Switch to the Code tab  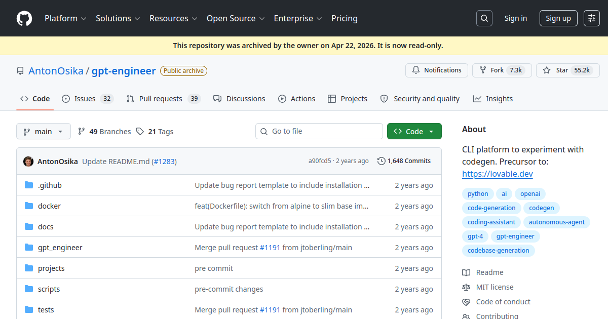point(35,99)
